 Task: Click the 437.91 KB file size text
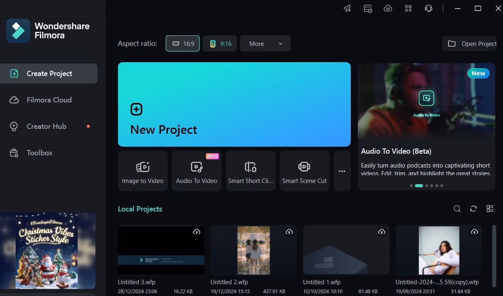274,292
